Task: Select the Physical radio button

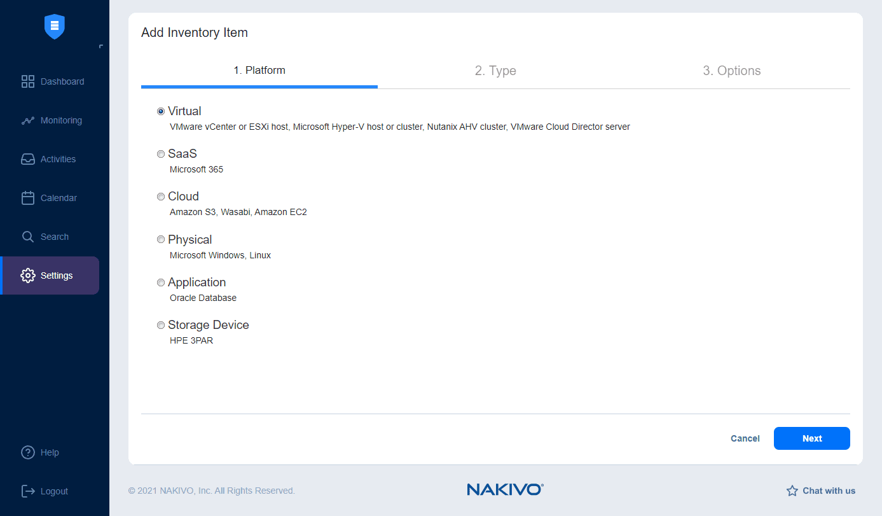Action: click(161, 240)
